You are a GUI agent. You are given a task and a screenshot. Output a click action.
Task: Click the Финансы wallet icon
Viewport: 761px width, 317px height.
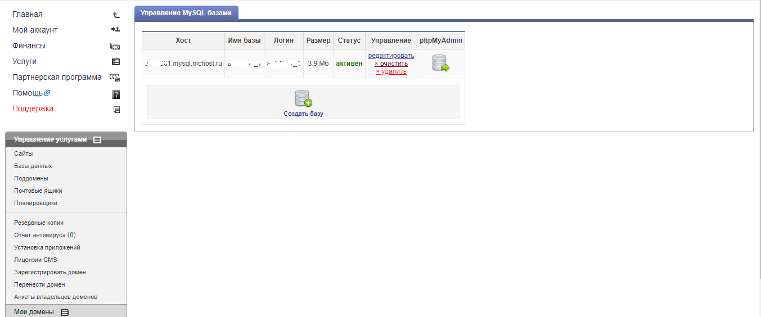tap(115, 46)
